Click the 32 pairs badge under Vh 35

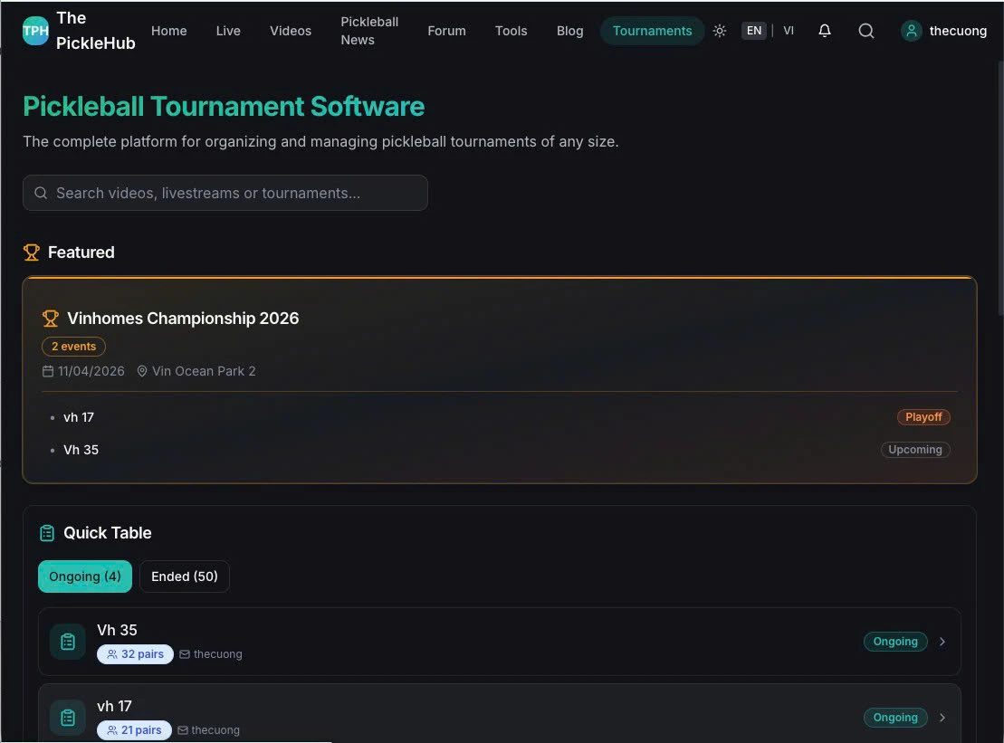tap(134, 653)
